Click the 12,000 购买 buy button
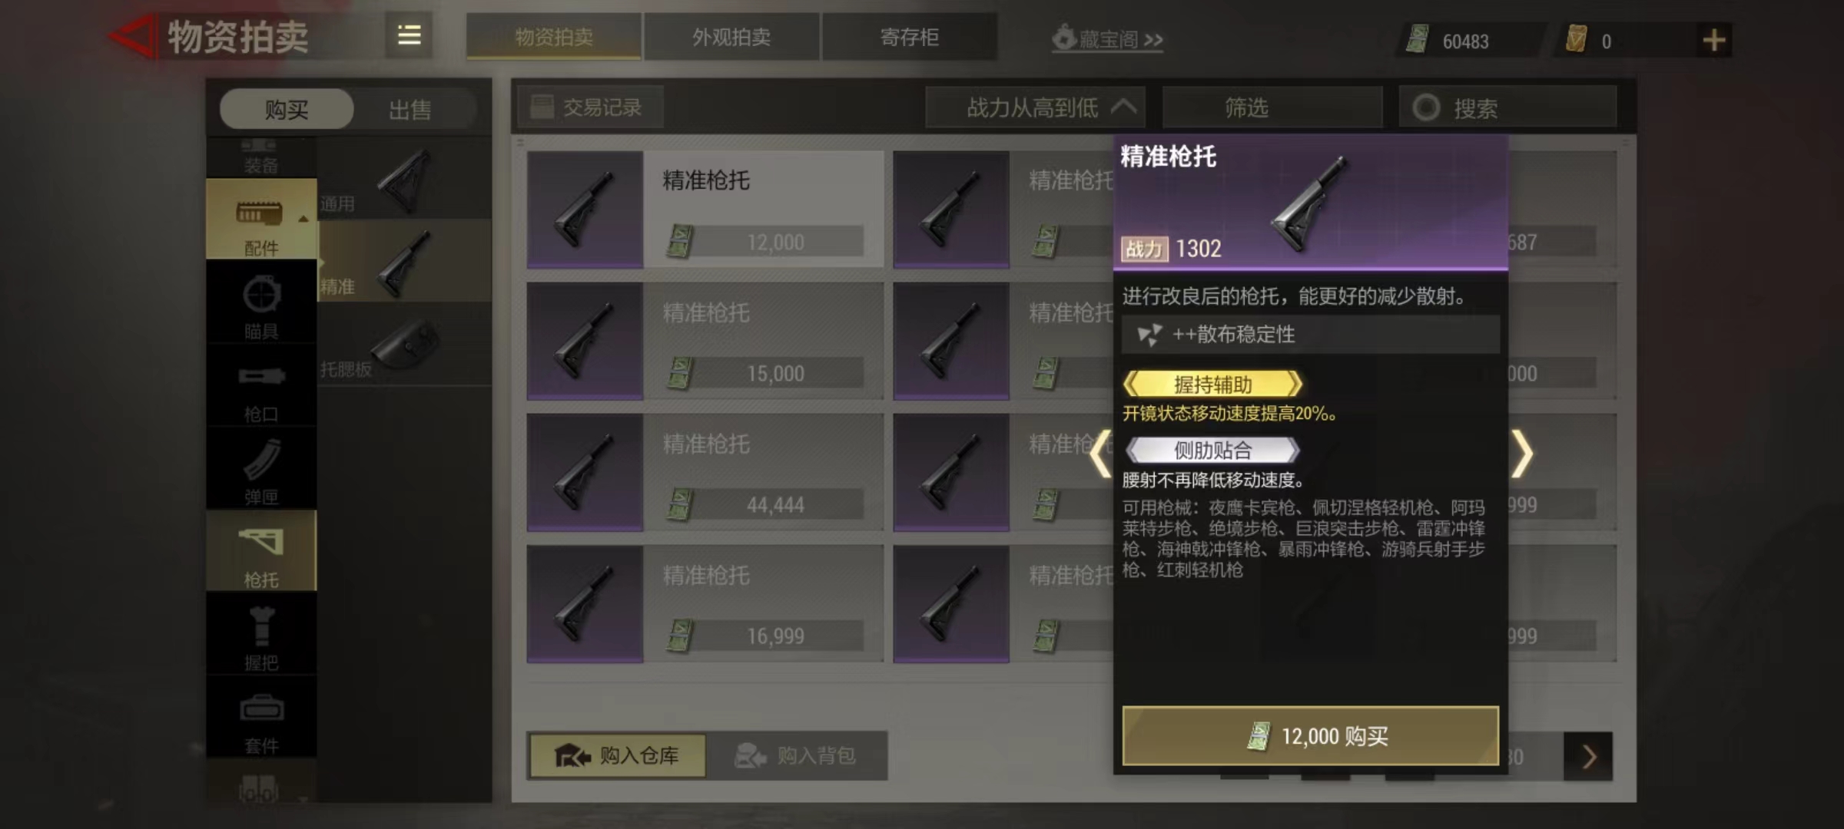This screenshot has width=1844, height=829. click(1310, 736)
